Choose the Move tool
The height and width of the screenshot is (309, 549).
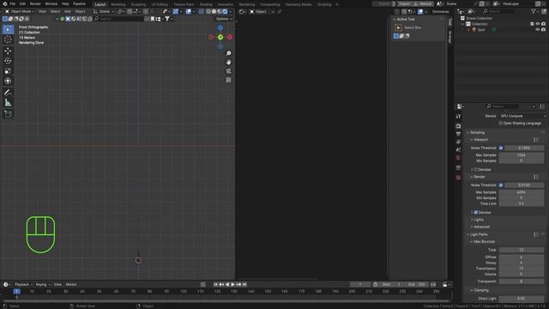pyautogui.click(x=8, y=51)
